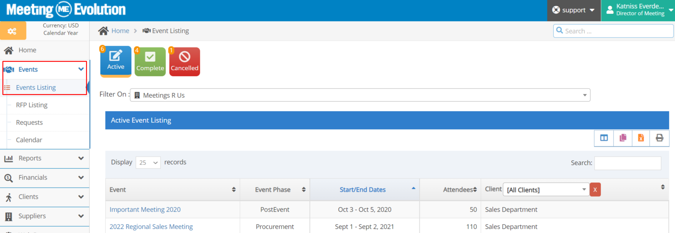Sort by Event column arrows
This screenshot has width=675, height=233.
(x=234, y=189)
